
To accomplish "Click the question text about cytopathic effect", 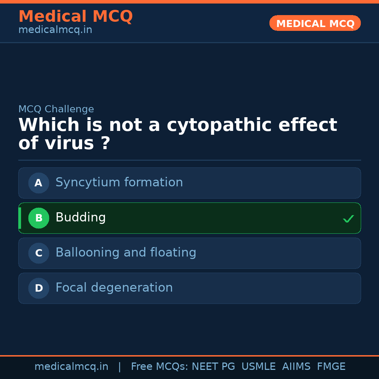I will [x=177, y=134].
